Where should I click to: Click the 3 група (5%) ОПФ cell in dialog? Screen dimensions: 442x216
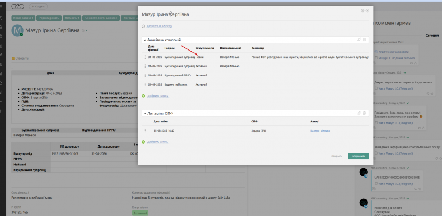259,130
